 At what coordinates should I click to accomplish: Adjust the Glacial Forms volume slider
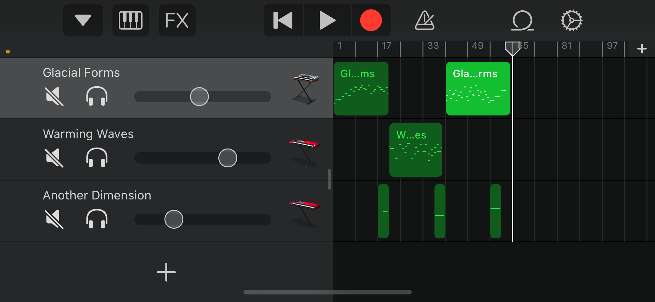click(199, 97)
